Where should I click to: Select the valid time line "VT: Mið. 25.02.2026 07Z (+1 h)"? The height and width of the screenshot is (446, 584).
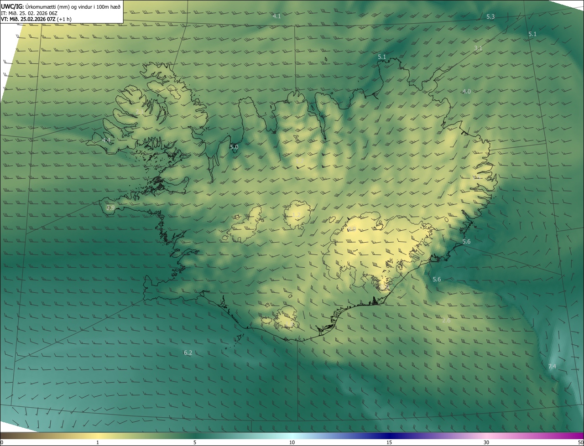(36, 19)
